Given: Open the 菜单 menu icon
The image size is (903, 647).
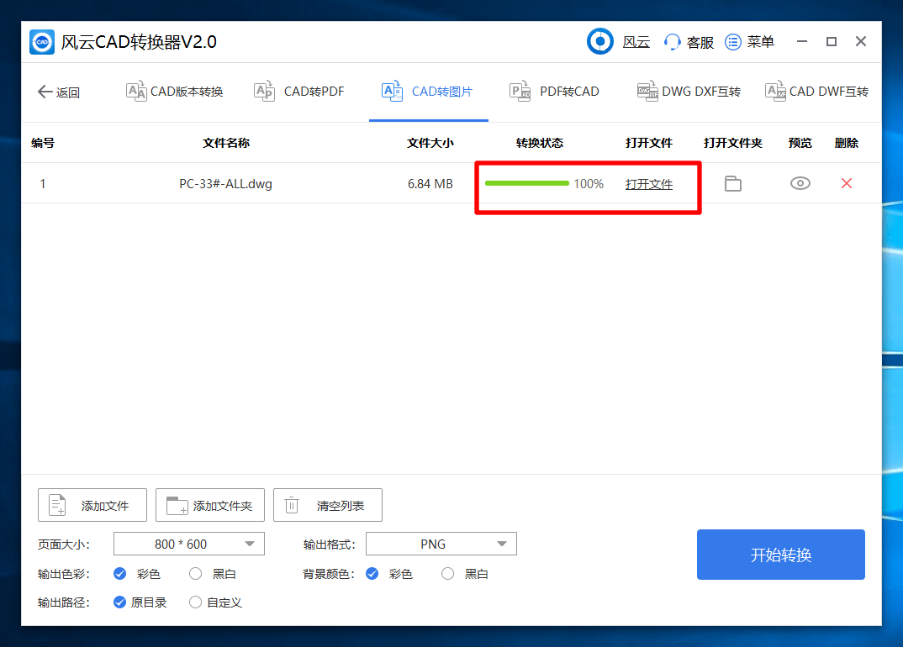Looking at the screenshot, I should pos(732,42).
